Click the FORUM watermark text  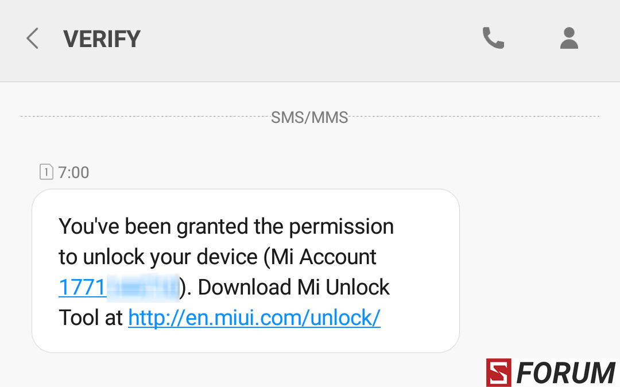(x=565, y=373)
